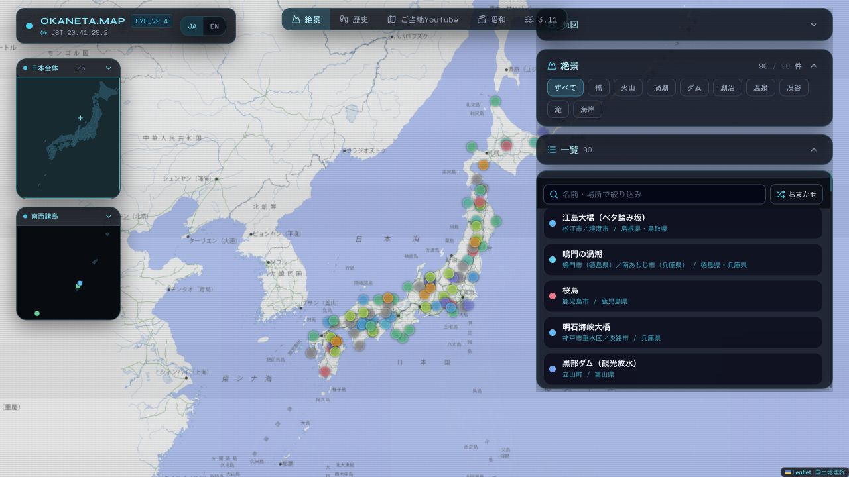The width and height of the screenshot is (849, 477).
Task: Click the mountain icon in 絶景 panel header
Action: click(551, 66)
